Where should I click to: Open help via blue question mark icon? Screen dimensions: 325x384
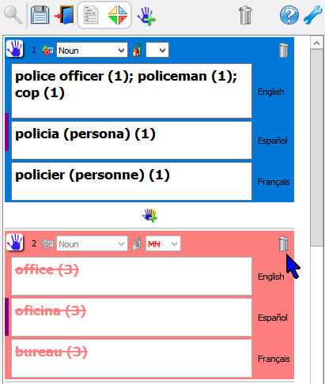[x=289, y=15]
